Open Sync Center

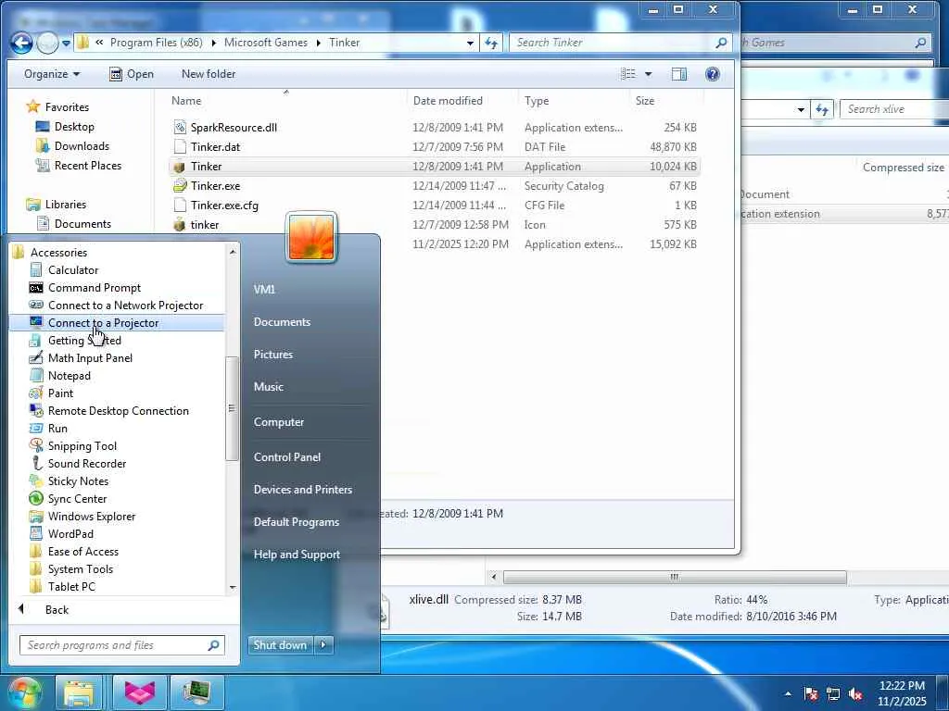(77, 499)
